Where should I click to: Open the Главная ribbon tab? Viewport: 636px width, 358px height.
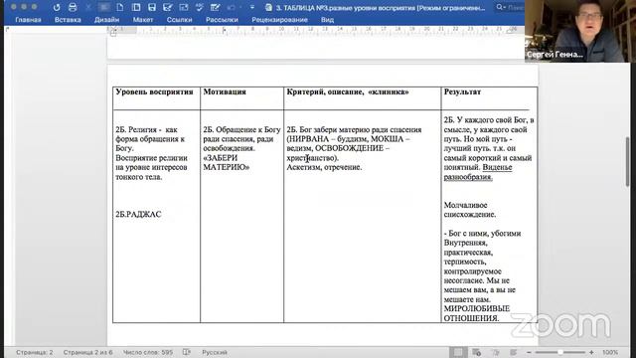click(28, 20)
